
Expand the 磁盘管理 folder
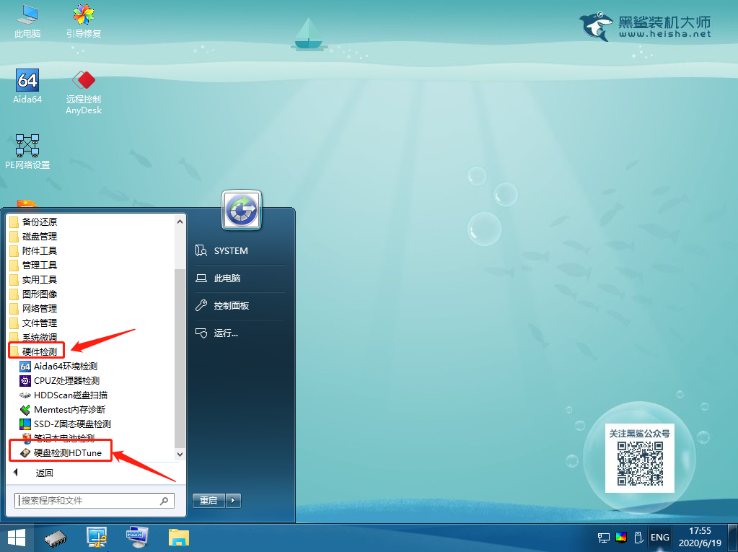(33, 236)
